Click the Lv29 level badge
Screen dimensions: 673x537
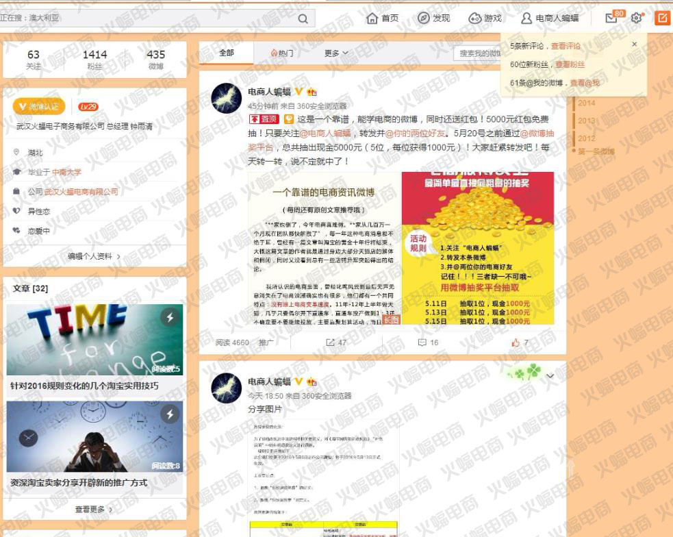88,106
